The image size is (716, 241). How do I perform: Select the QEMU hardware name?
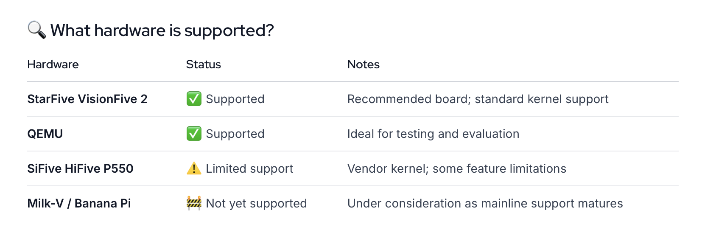click(45, 134)
